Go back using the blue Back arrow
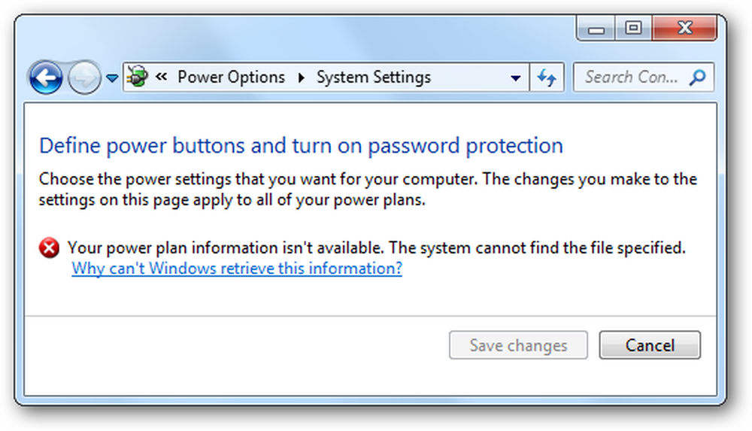Viewport: 752px width, 431px height. (x=46, y=77)
